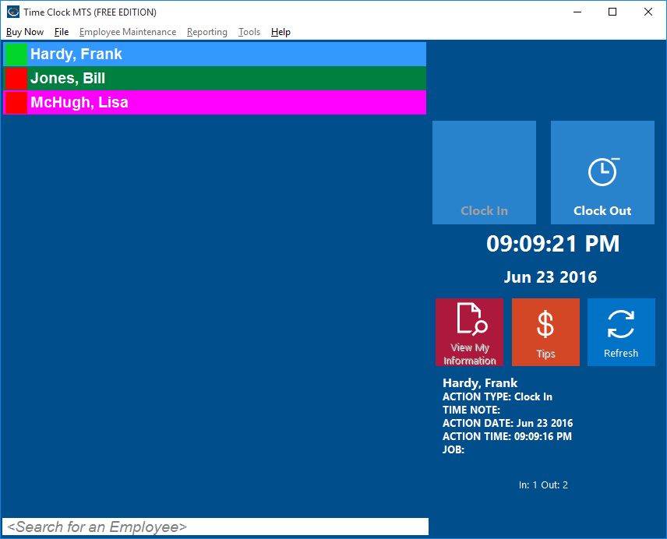
Task: Open the View My Information tile
Action: pyautogui.click(x=469, y=332)
